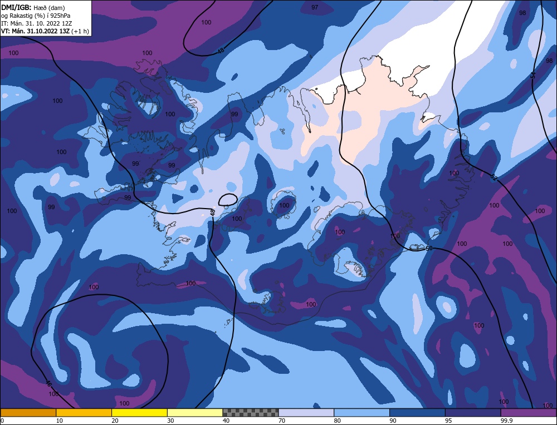This screenshot has height=425, width=557.
Task: Click the dark navy 95–99.9 legend swatch
Action: click(473, 413)
